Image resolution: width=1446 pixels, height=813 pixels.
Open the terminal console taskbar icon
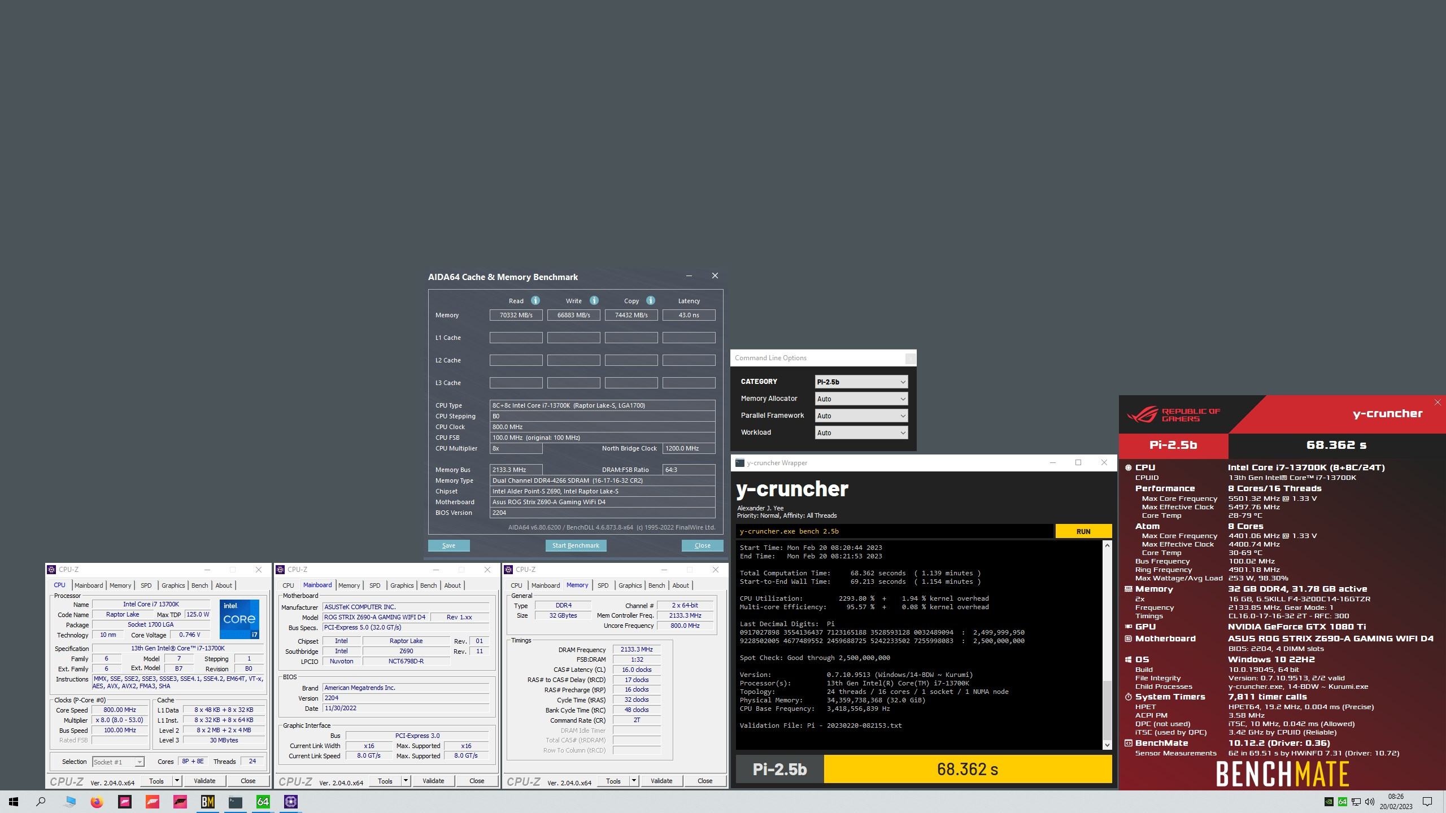[235, 802]
